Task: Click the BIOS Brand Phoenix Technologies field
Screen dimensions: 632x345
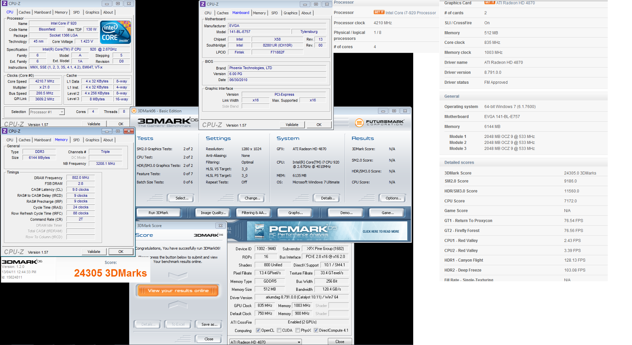Action: tap(277, 68)
